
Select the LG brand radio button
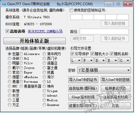[x=44, y=82]
